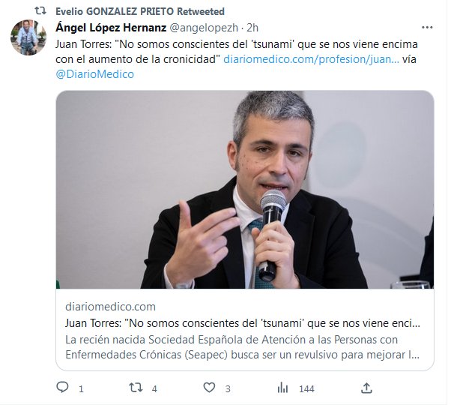This screenshot has width=451, height=405.
Task: Click the retweet count of 4
Action: (x=154, y=389)
